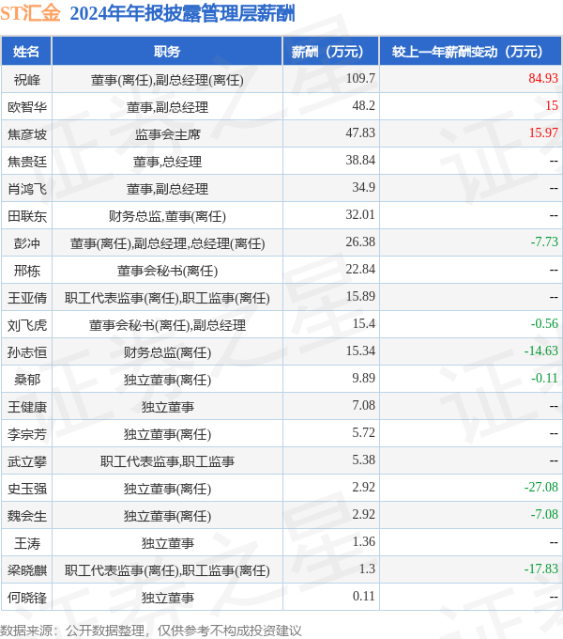The width and height of the screenshot is (563, 639).
Task: Click the salary value 9.89
Action: click(364, 379)
